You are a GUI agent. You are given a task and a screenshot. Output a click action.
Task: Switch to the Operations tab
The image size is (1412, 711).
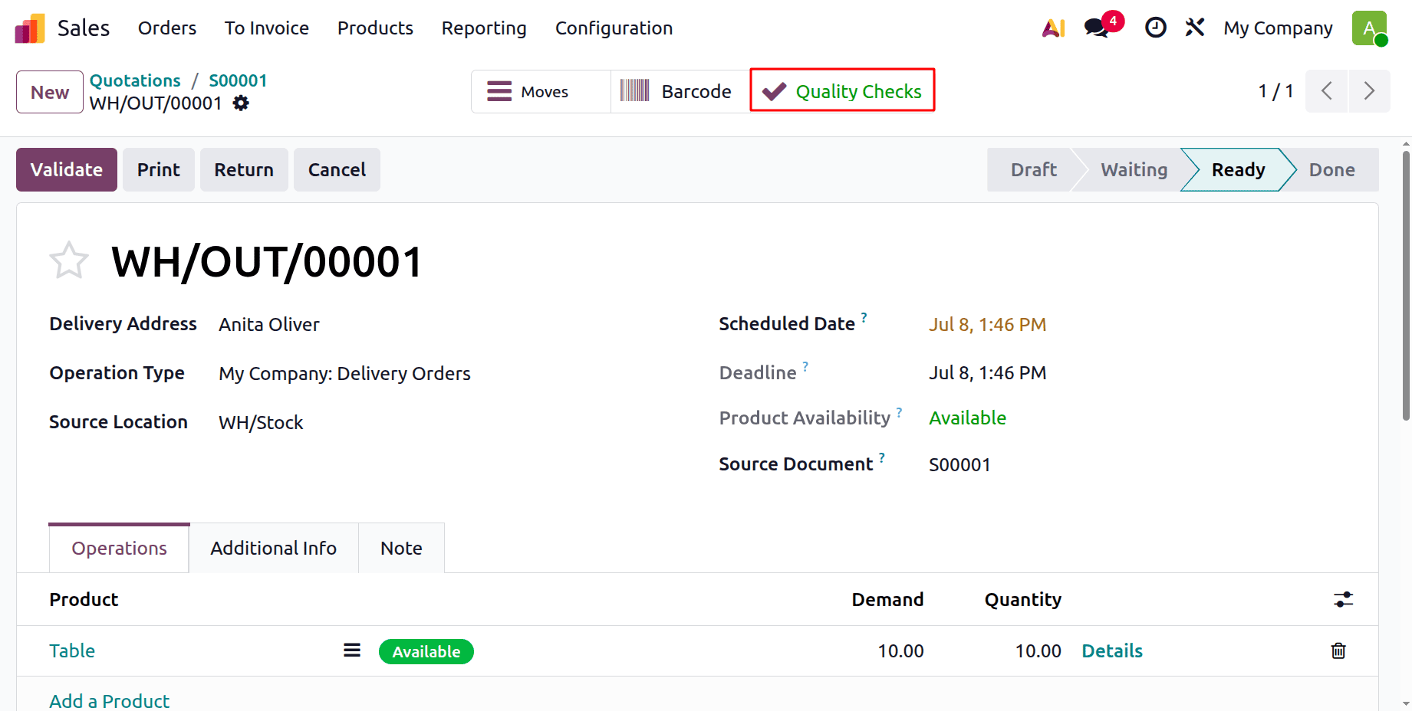119,548
